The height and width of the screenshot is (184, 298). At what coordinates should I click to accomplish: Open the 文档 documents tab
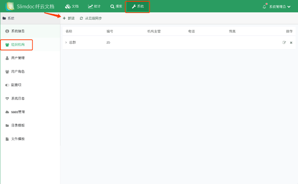[x=72, y=6]
